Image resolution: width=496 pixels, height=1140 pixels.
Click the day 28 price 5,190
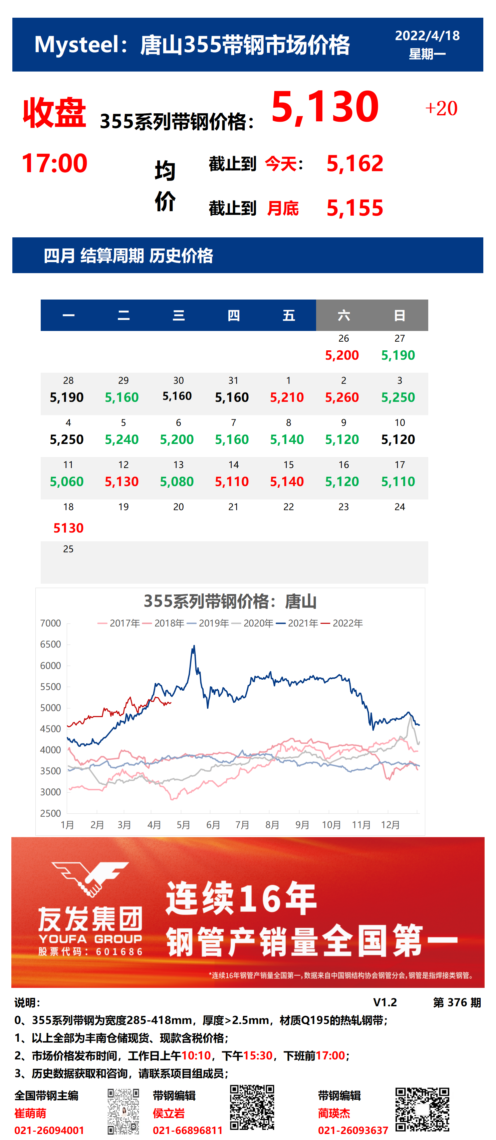tap(67, 397)
